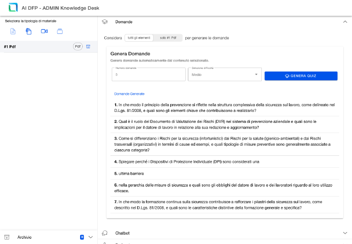Collapse the Domande section chevron
This screenshot has width=352, height=244.
tap(345, 22)
